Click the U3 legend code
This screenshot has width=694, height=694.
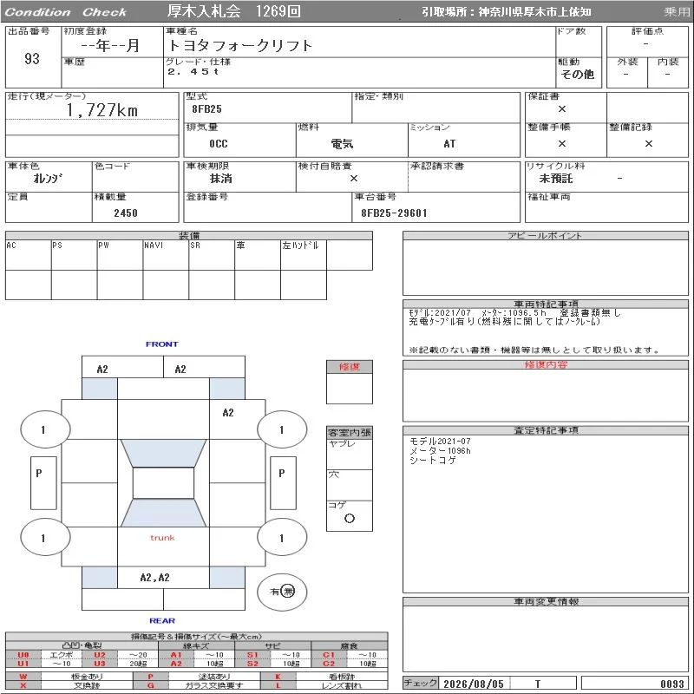(x=100, y=664)
